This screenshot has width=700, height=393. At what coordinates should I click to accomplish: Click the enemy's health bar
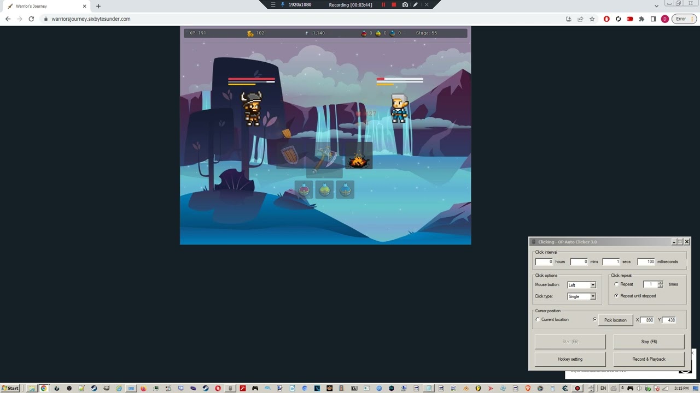(400, 79)
